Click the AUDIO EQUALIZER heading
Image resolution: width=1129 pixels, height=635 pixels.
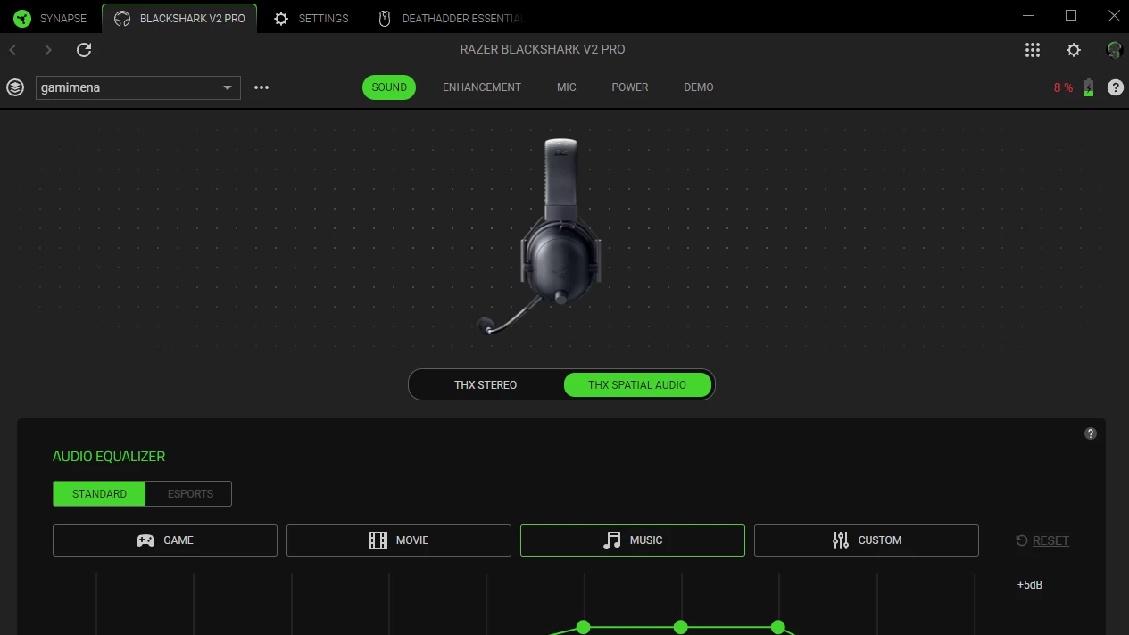click(109, 457)
